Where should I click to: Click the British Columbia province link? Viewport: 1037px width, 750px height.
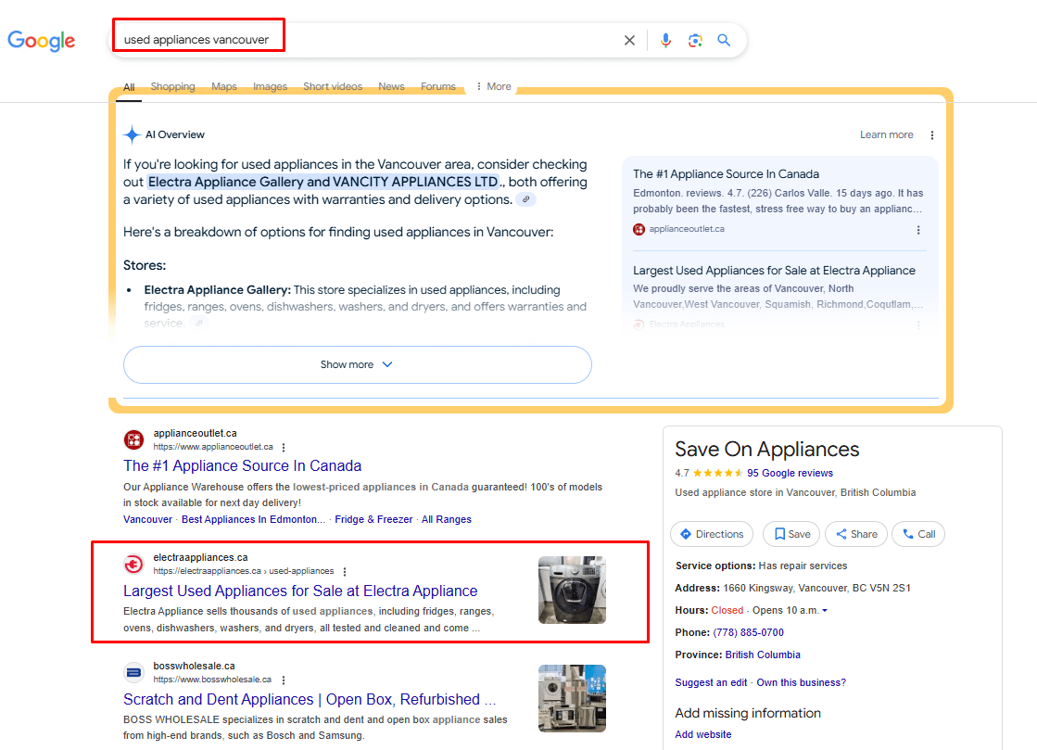click(763, 655)
